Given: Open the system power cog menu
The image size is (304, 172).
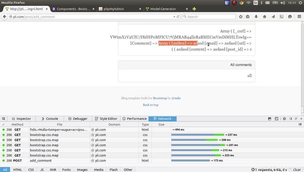Looking at the screenshot, I should (x=300, y=3).
